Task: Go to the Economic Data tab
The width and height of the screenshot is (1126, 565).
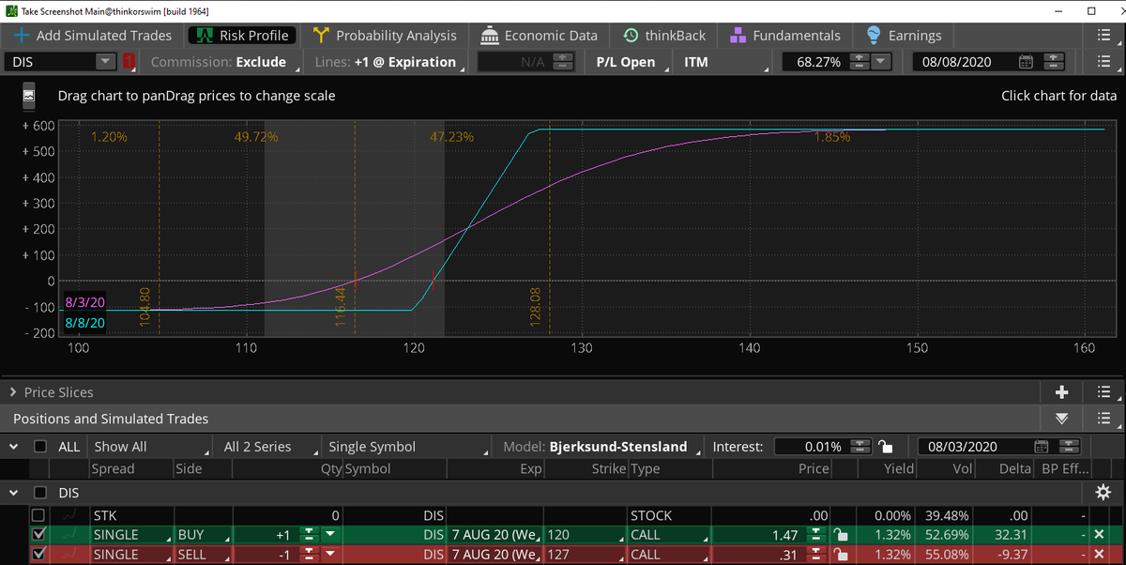Action: (x=539, y=36)
